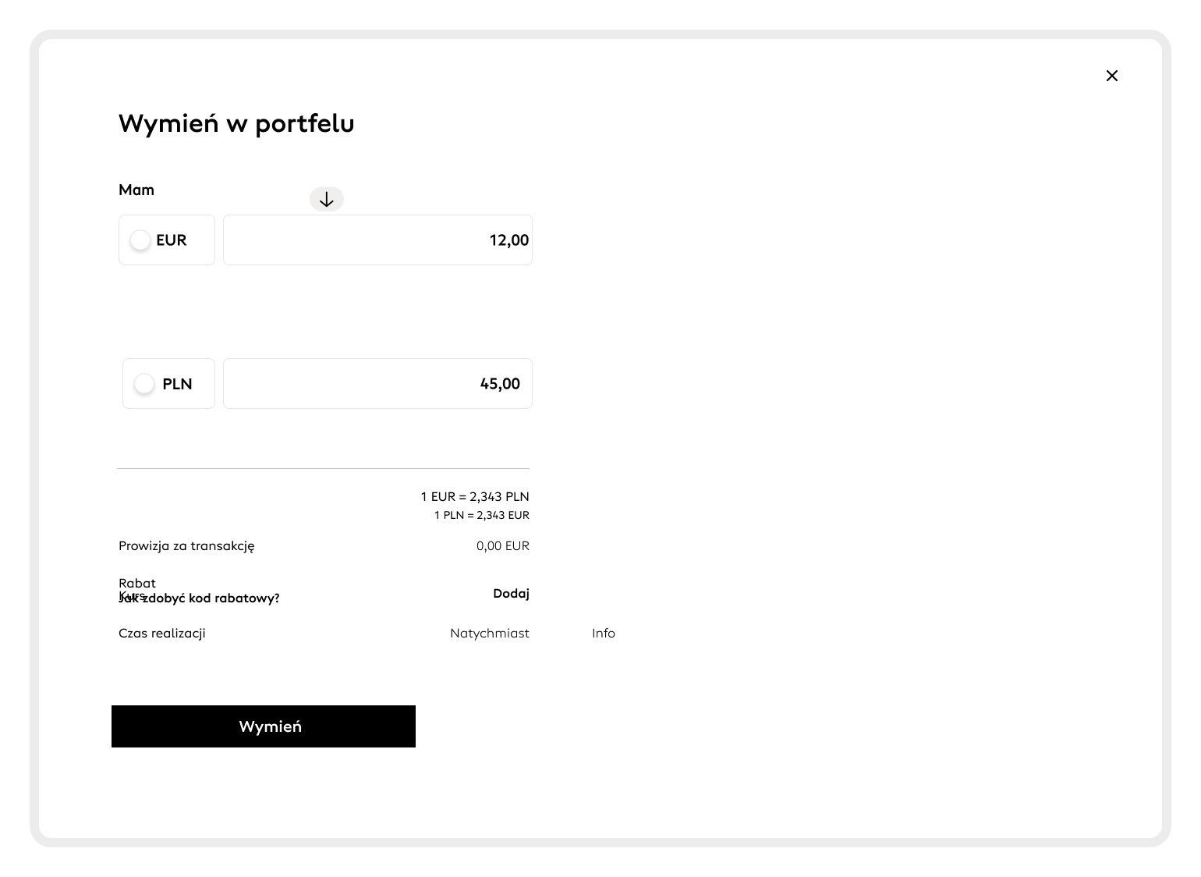The width and height of the screenshot is (1201, 877).
Task: Click the round flag icon beside PLN
Action: coord(144,384)
